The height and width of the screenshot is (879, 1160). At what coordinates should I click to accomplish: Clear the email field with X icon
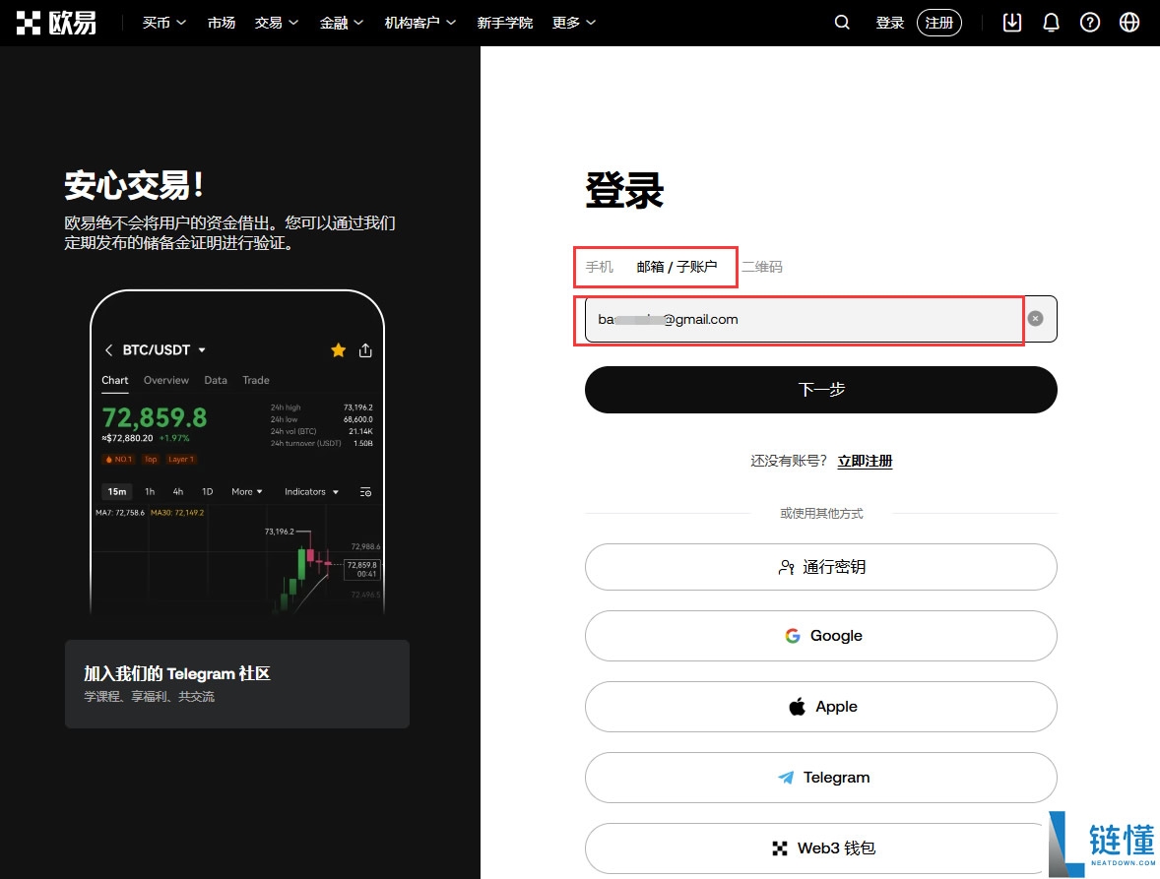(x=1035, y=319)
